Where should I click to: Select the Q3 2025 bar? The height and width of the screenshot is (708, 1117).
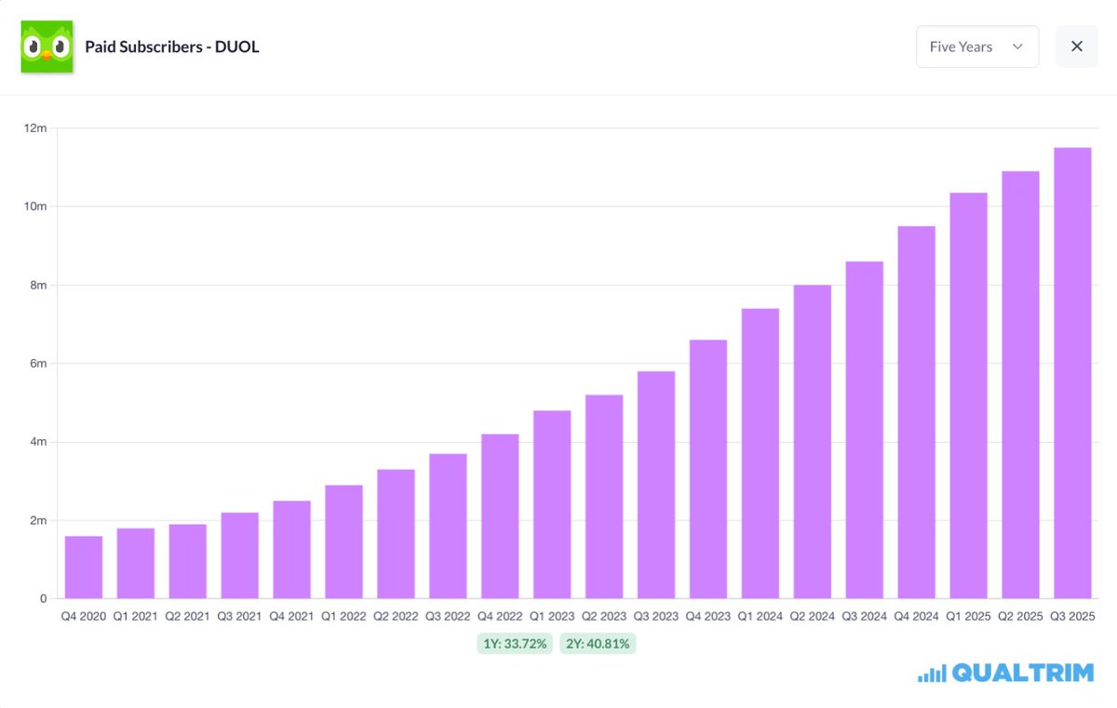(x=1072, y=373)
